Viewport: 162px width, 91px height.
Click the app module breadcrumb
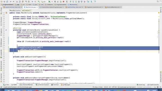(17, 5)
